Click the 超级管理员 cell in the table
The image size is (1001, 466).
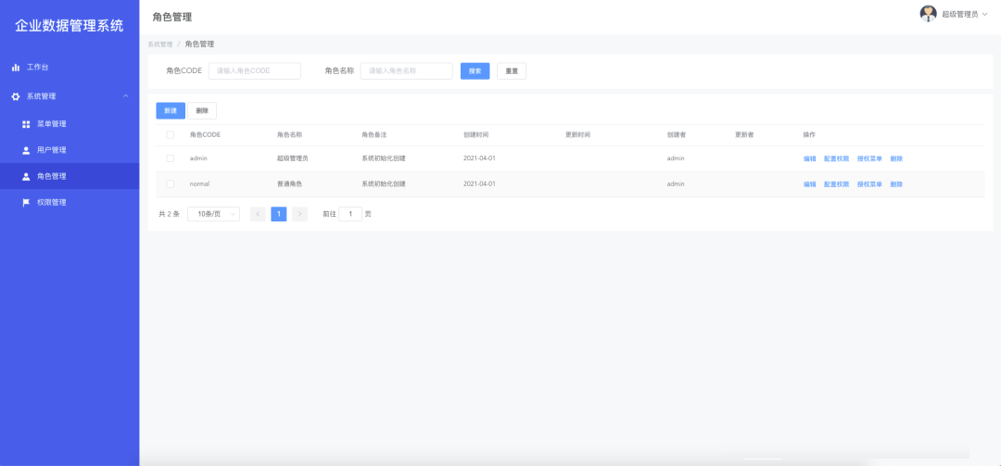(x=292, y=158)
